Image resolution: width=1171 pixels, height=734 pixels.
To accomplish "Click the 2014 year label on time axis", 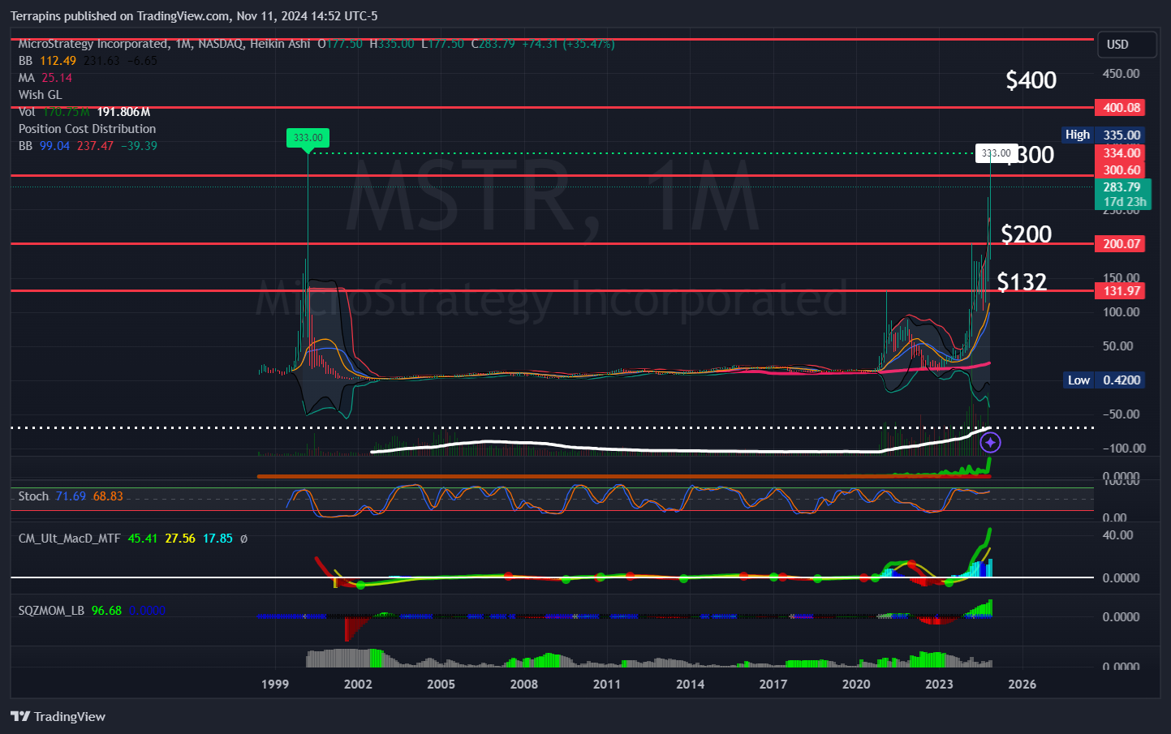I will pyautogui.click(x=691, y=684).
